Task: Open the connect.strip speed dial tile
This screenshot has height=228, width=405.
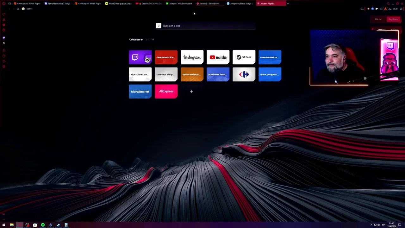Action: click(x=166, y=74)
